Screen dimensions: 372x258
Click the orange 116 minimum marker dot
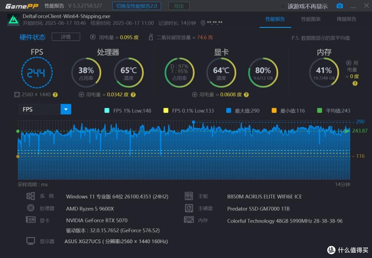[x=18, y=156]
